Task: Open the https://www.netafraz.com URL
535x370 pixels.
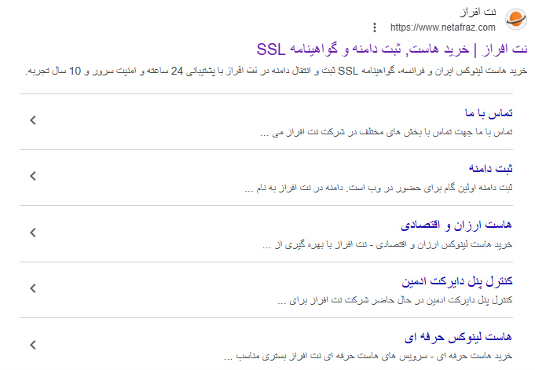Action: coord(443,27)
